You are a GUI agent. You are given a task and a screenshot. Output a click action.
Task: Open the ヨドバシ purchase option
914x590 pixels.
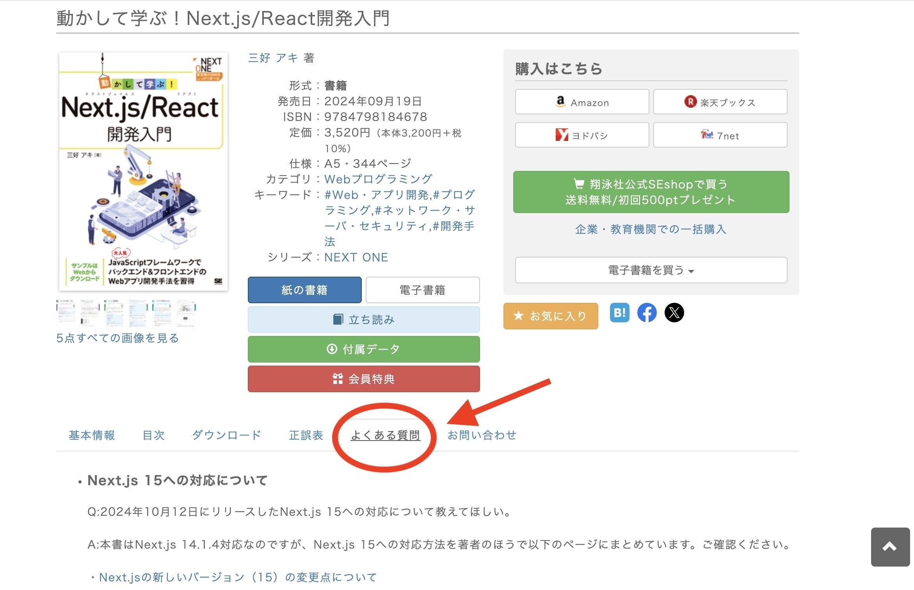[x=582, y=135]
